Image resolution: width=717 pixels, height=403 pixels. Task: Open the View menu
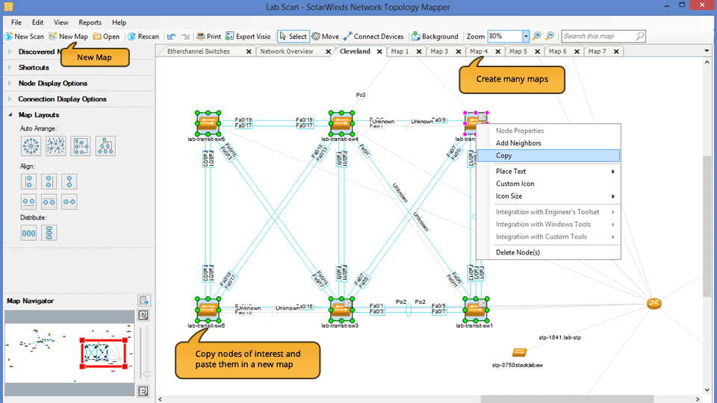click(x=60, y=22)
